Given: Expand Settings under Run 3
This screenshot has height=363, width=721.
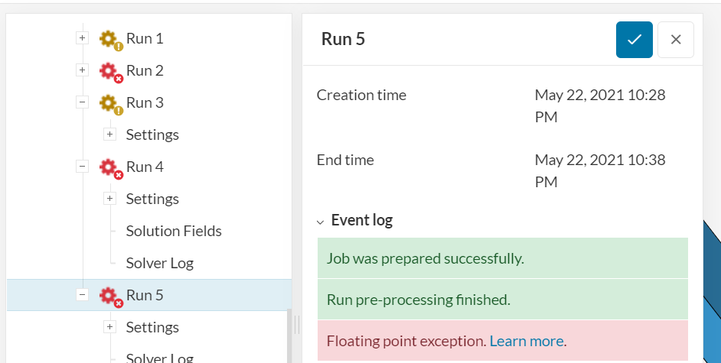Looking at the screenshot, I should point(109,135).
